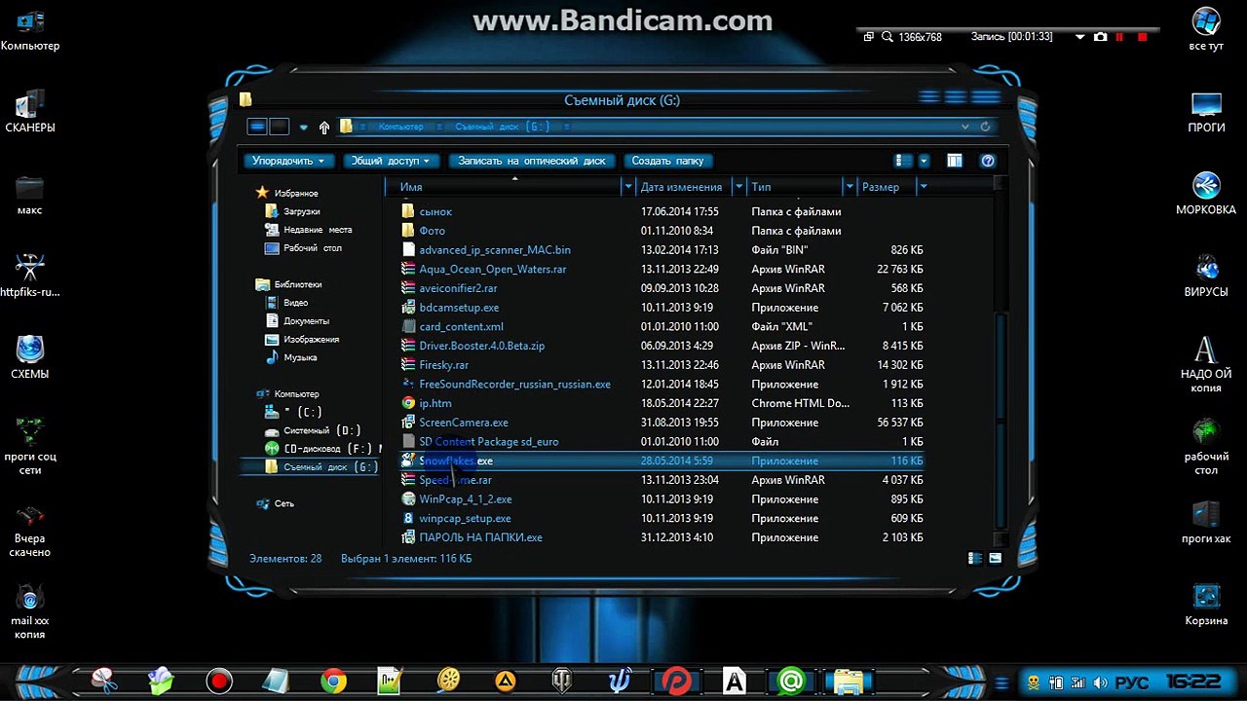
Task: Open the Chrome icon in the taskbar
Action: [334, 681]
